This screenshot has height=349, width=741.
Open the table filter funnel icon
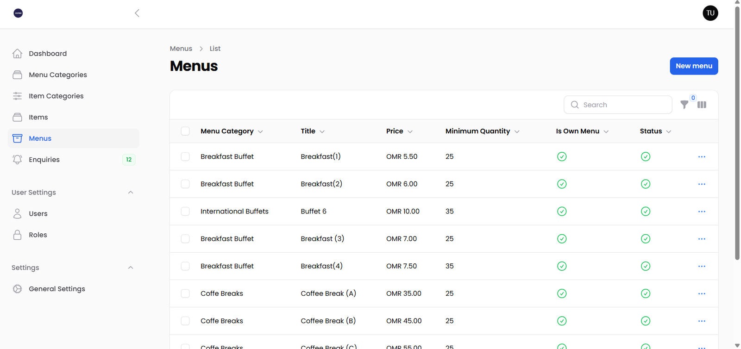tap(684, 105)
